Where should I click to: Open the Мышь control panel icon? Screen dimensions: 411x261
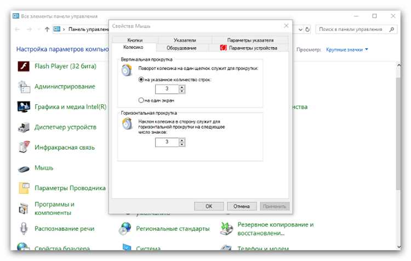tap(24, 168)
